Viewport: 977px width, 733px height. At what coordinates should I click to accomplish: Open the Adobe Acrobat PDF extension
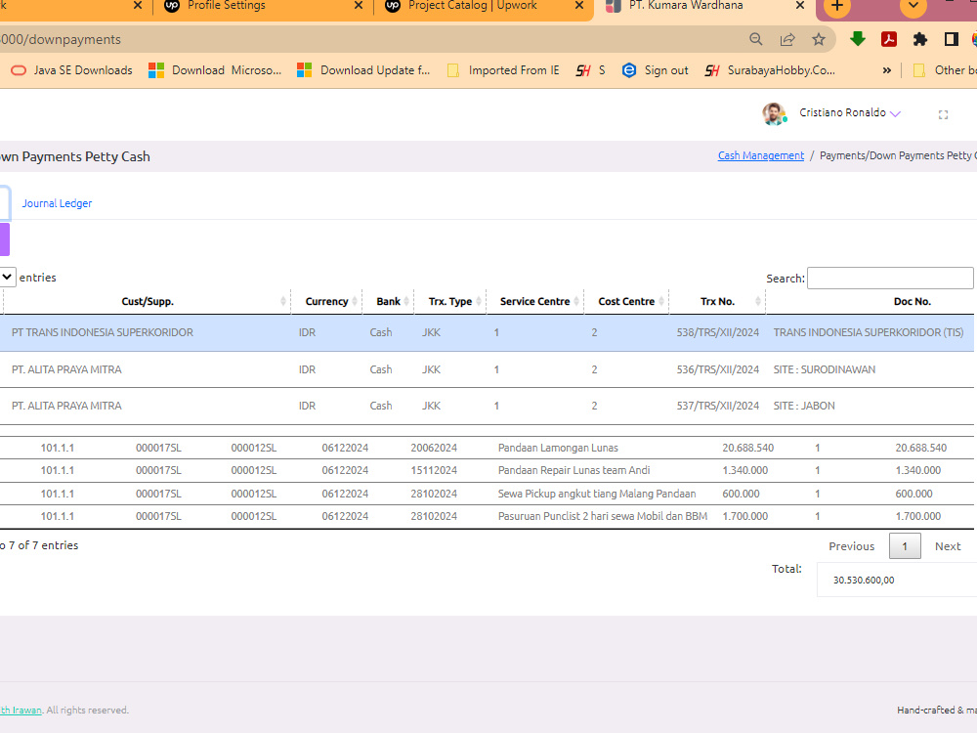[x=889, y=39]
